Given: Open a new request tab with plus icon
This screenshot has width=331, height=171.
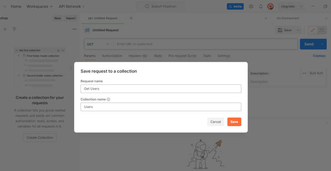Looking at the screenshot, I should (131, 18).
